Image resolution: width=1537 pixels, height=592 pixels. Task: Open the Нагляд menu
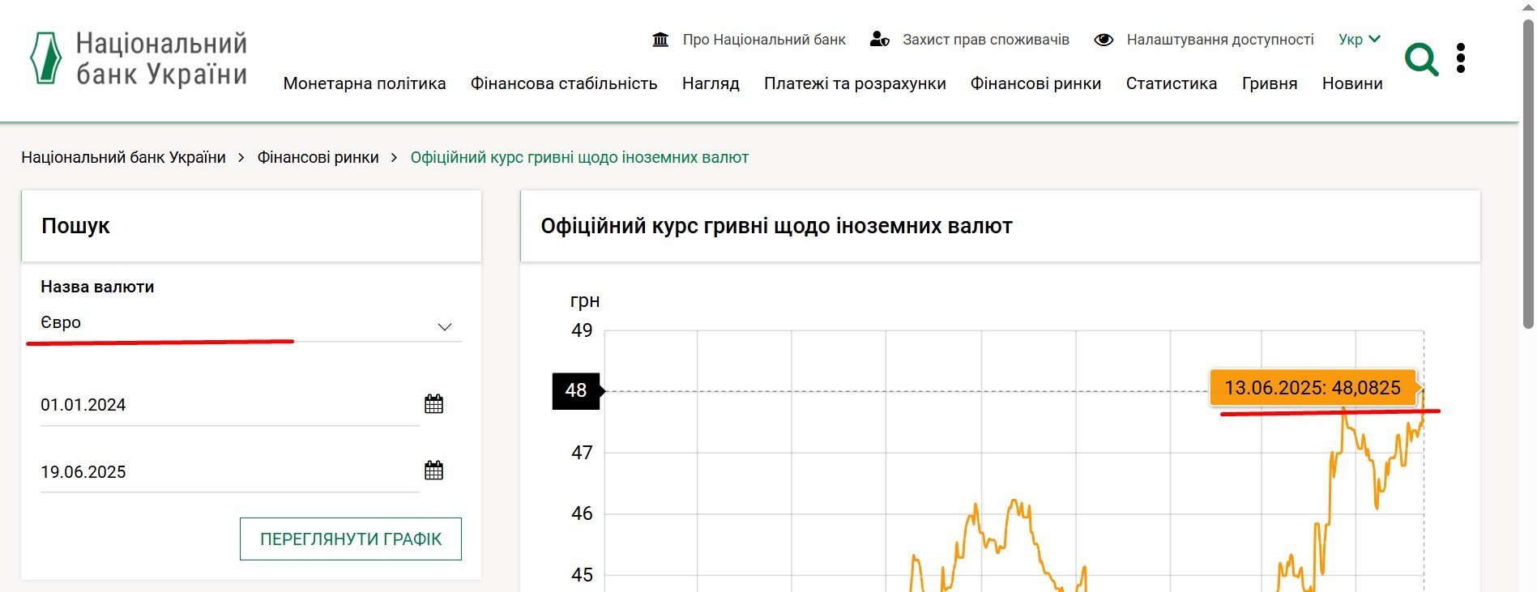coord(711,83)
